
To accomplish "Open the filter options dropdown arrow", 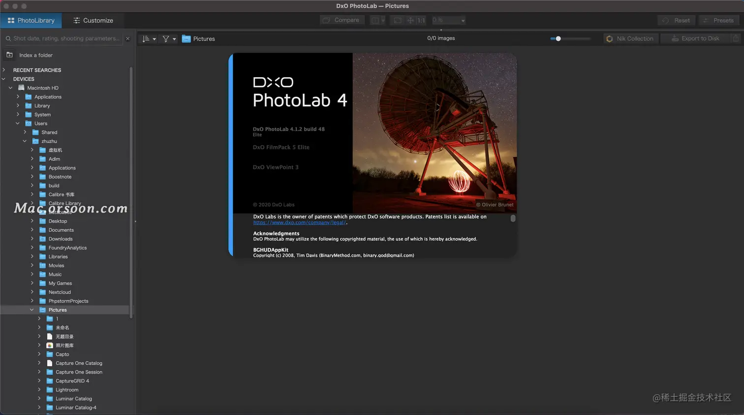I will pyautogui.click(x=174, y=39).
